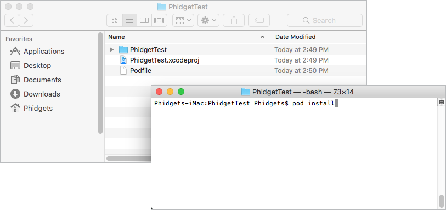Viewport: 446px width, 210px height.
Task: Expand the PhidgetTest folder disclosure triangle
Action: [112, 50]
